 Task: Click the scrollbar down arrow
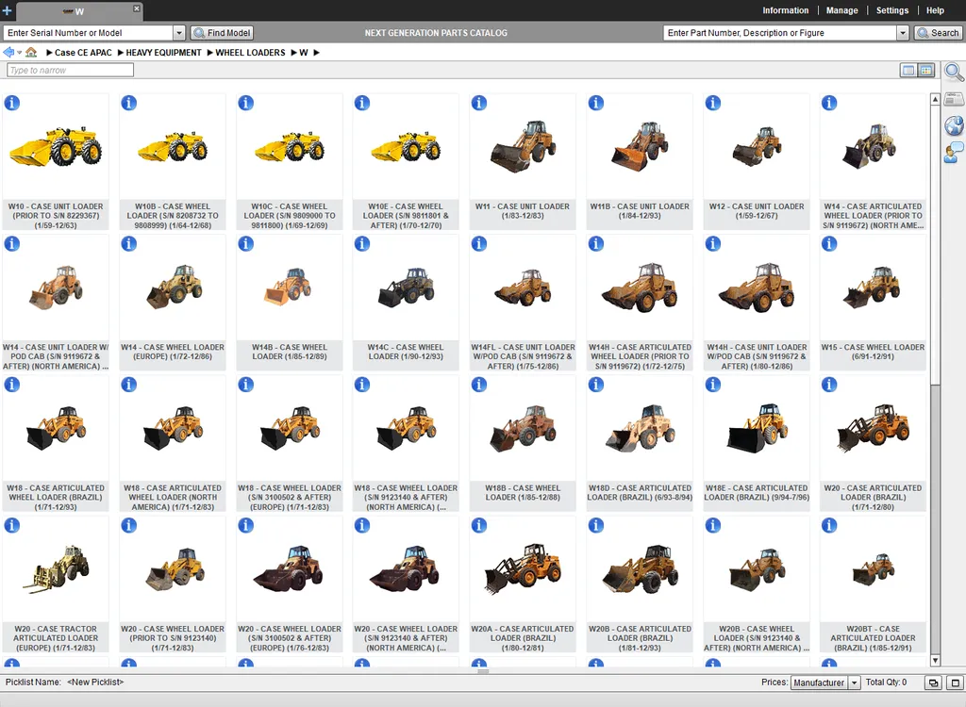click(935, 661)
